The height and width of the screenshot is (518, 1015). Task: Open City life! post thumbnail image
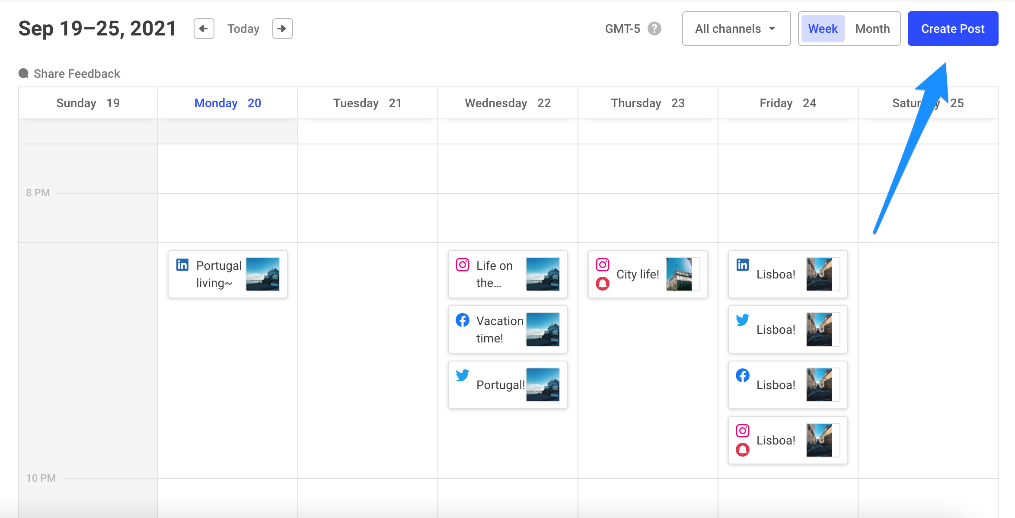coord(679,274)
